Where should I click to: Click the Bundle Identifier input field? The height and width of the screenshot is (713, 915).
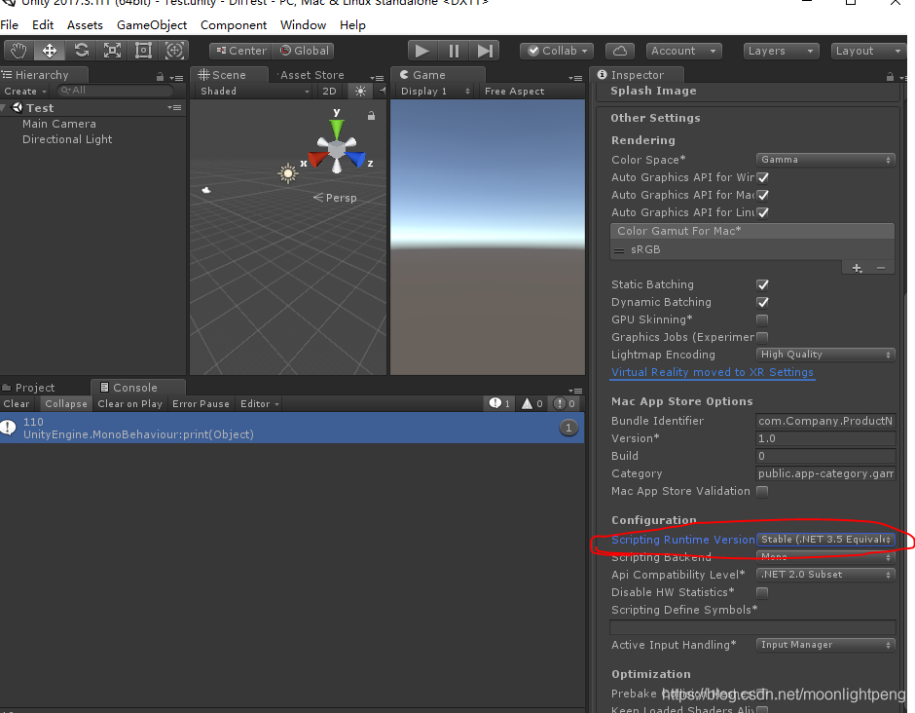tap(824, 421)
